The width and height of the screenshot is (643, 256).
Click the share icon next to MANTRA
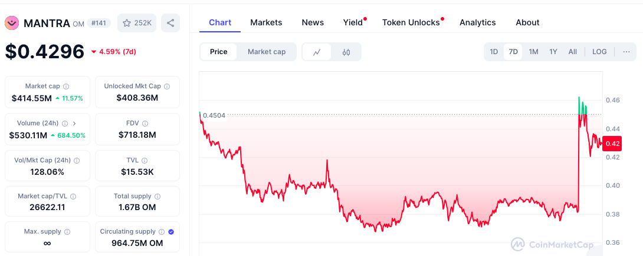pyautogui.click(x=170, y=23)
